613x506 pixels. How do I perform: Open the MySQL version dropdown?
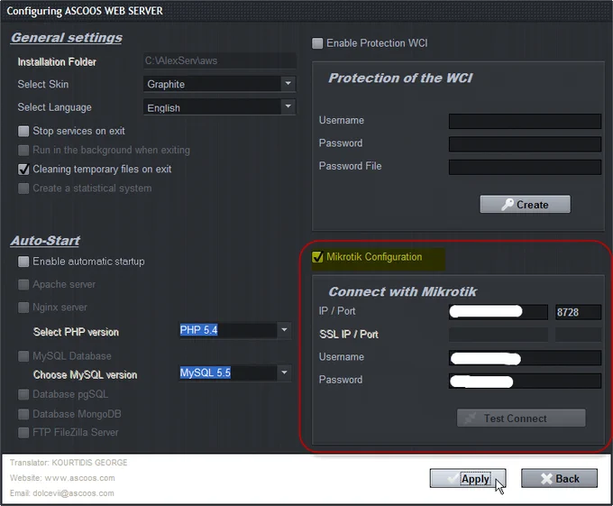tap(235, 373)
